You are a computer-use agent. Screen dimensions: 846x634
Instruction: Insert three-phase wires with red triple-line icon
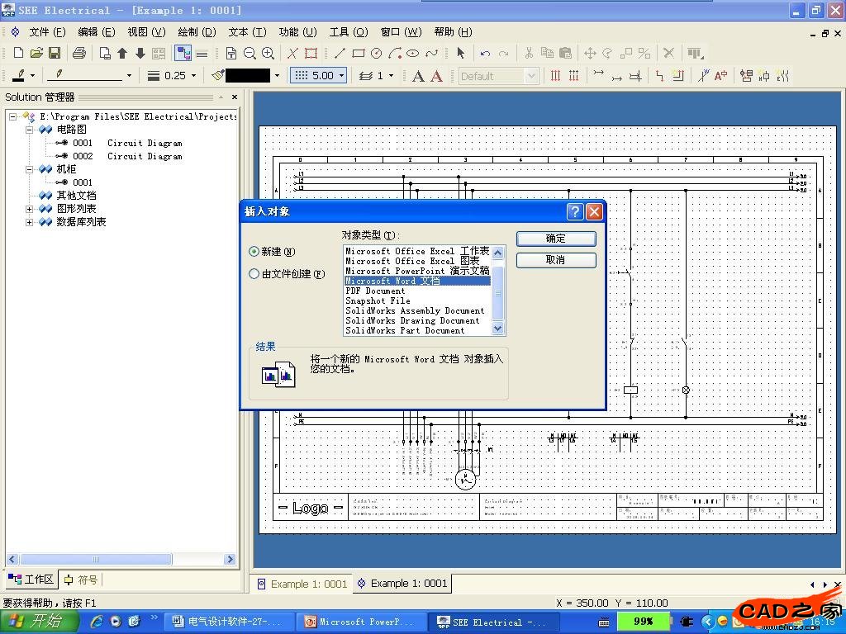coord(555,76)
